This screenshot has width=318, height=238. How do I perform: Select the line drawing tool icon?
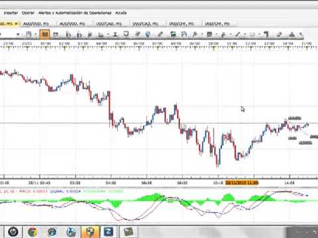(x=237, y=34)
